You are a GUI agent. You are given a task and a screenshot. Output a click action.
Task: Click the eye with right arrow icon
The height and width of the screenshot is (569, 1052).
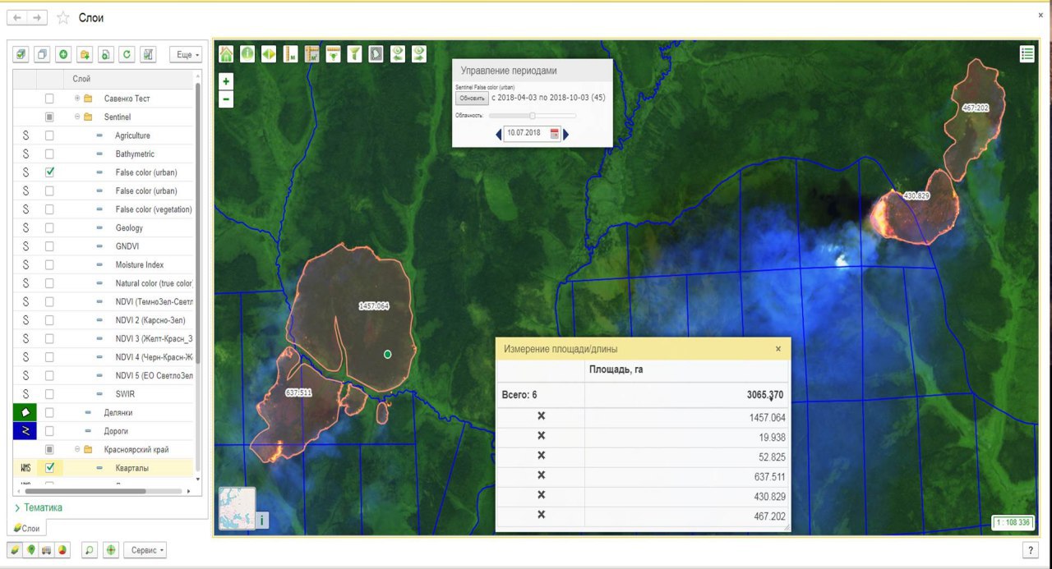coord(418,54)
